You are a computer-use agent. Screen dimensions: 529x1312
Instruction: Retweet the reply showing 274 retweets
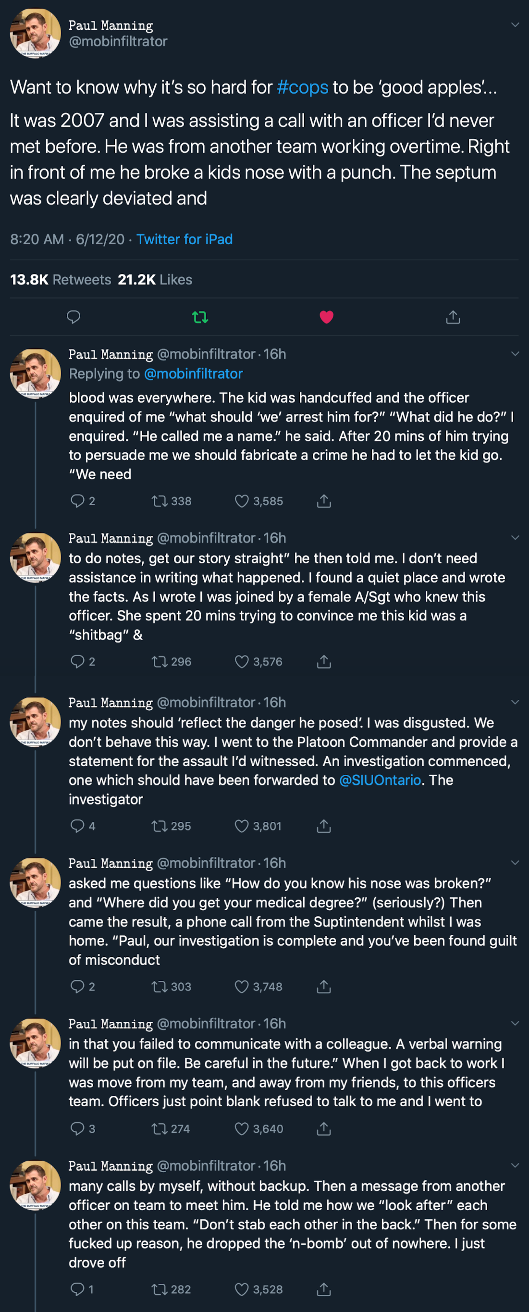coord(160,1128)
